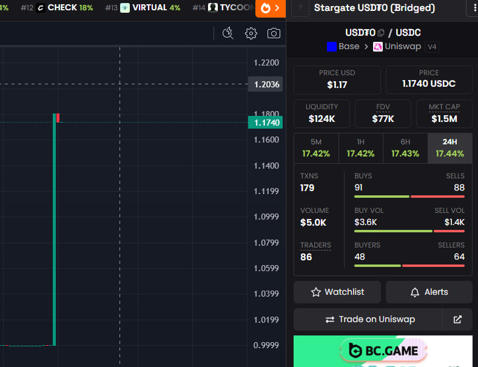Click the bell icon on Alerts
The height and width of the screenshot is (367, 478).
414,292
